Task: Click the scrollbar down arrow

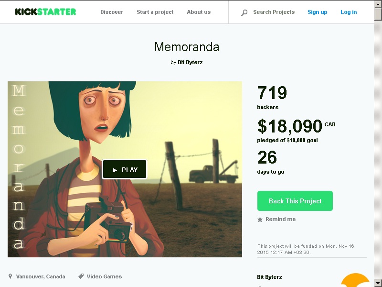Action: [x=378, y=283]
